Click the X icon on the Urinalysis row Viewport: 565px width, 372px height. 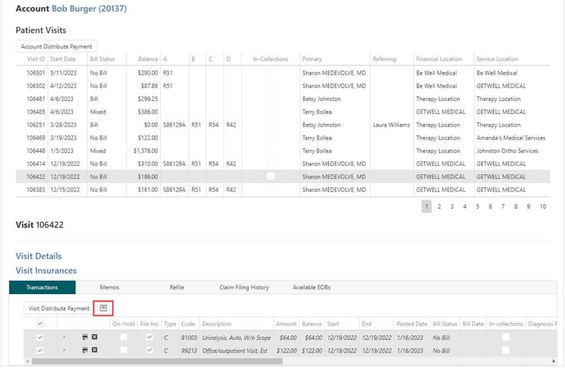point(94,337)
